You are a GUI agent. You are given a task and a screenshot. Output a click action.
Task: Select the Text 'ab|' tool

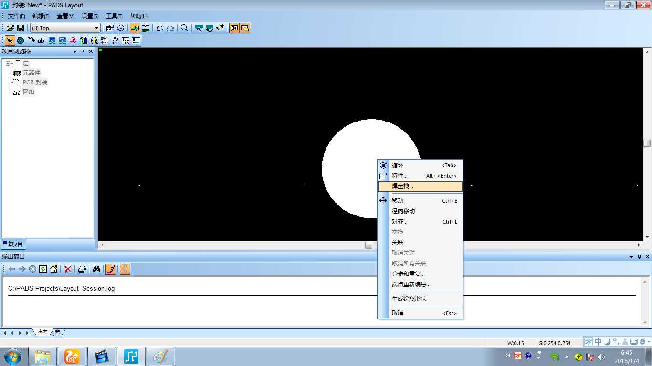42,41
